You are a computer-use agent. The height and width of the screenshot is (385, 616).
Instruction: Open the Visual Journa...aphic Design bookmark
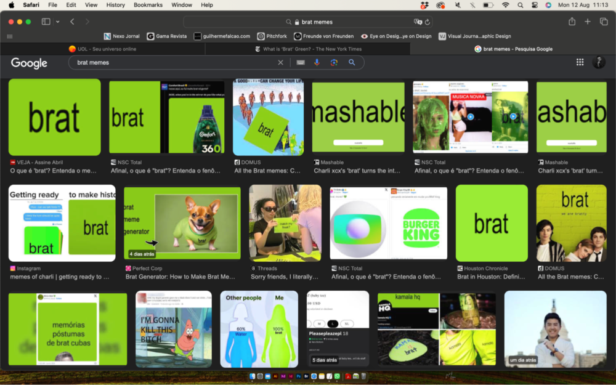475,36
